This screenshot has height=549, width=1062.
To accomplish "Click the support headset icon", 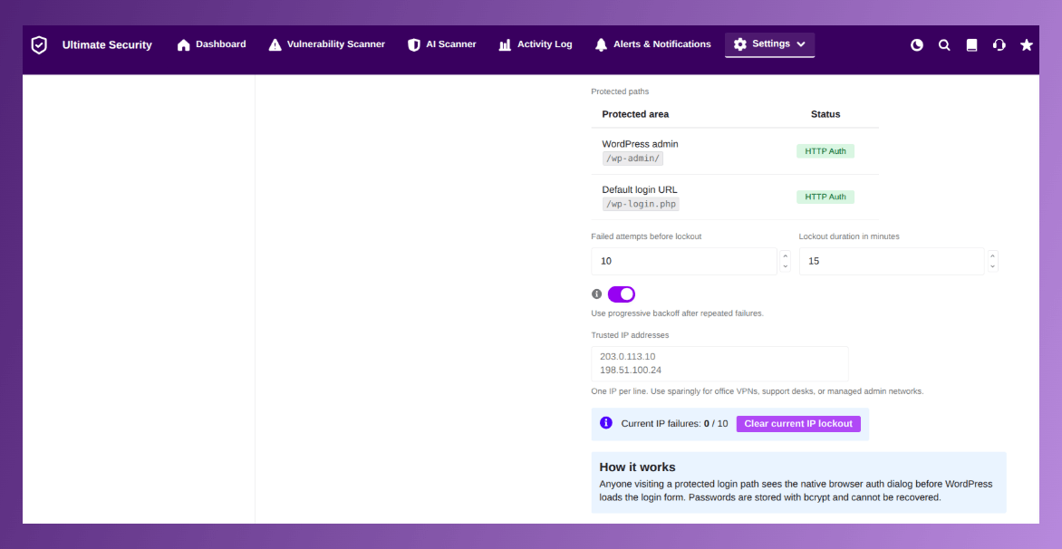I will [999, 45].
